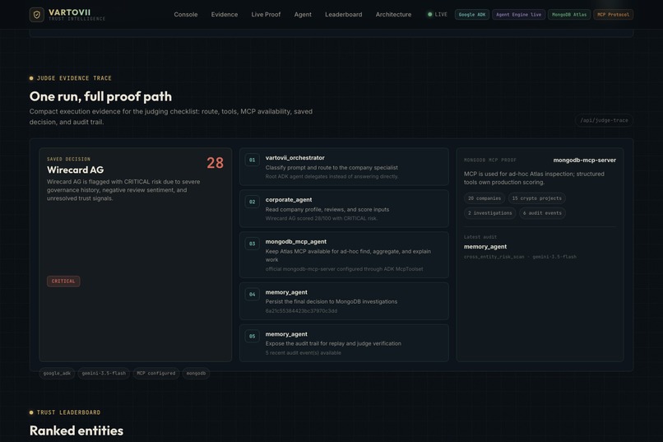This screenshot has height=442, width=663.
Task: Select the 02 step badge for corporate_agent
Action: point(252,202)
